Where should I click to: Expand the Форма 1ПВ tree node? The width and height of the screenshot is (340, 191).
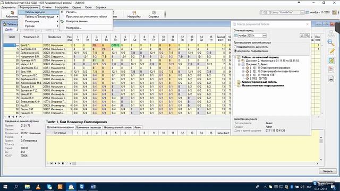(x=243, y=75)
